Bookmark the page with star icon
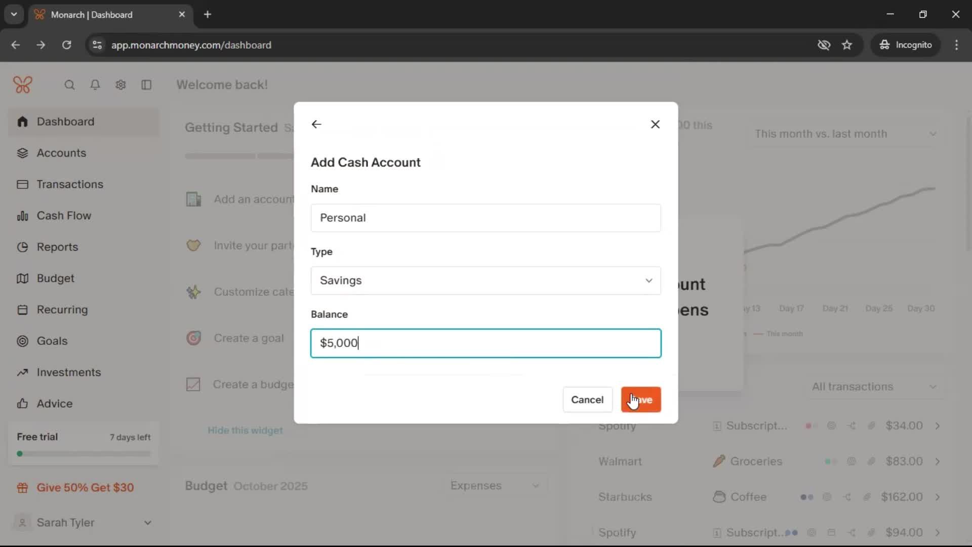This screenshot has width=972, height=547. click(847, 45)
